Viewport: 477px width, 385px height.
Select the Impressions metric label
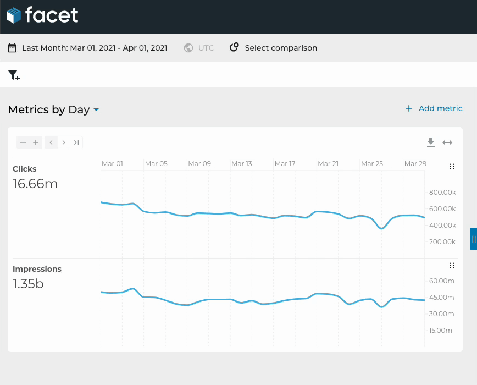click(x=37, y=269)
